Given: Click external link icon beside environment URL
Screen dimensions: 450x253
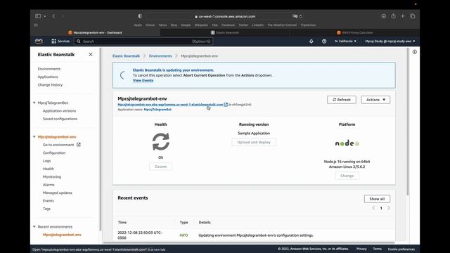Looking at the screenshot, I should [x=226, y=105].
